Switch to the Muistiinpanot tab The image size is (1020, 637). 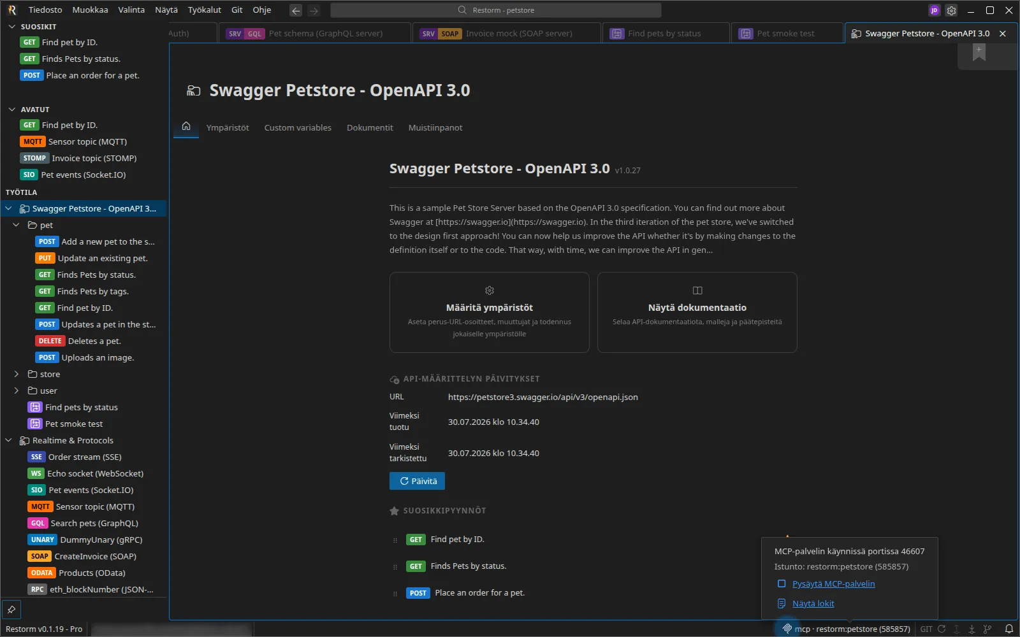click(x=435, y=127)
